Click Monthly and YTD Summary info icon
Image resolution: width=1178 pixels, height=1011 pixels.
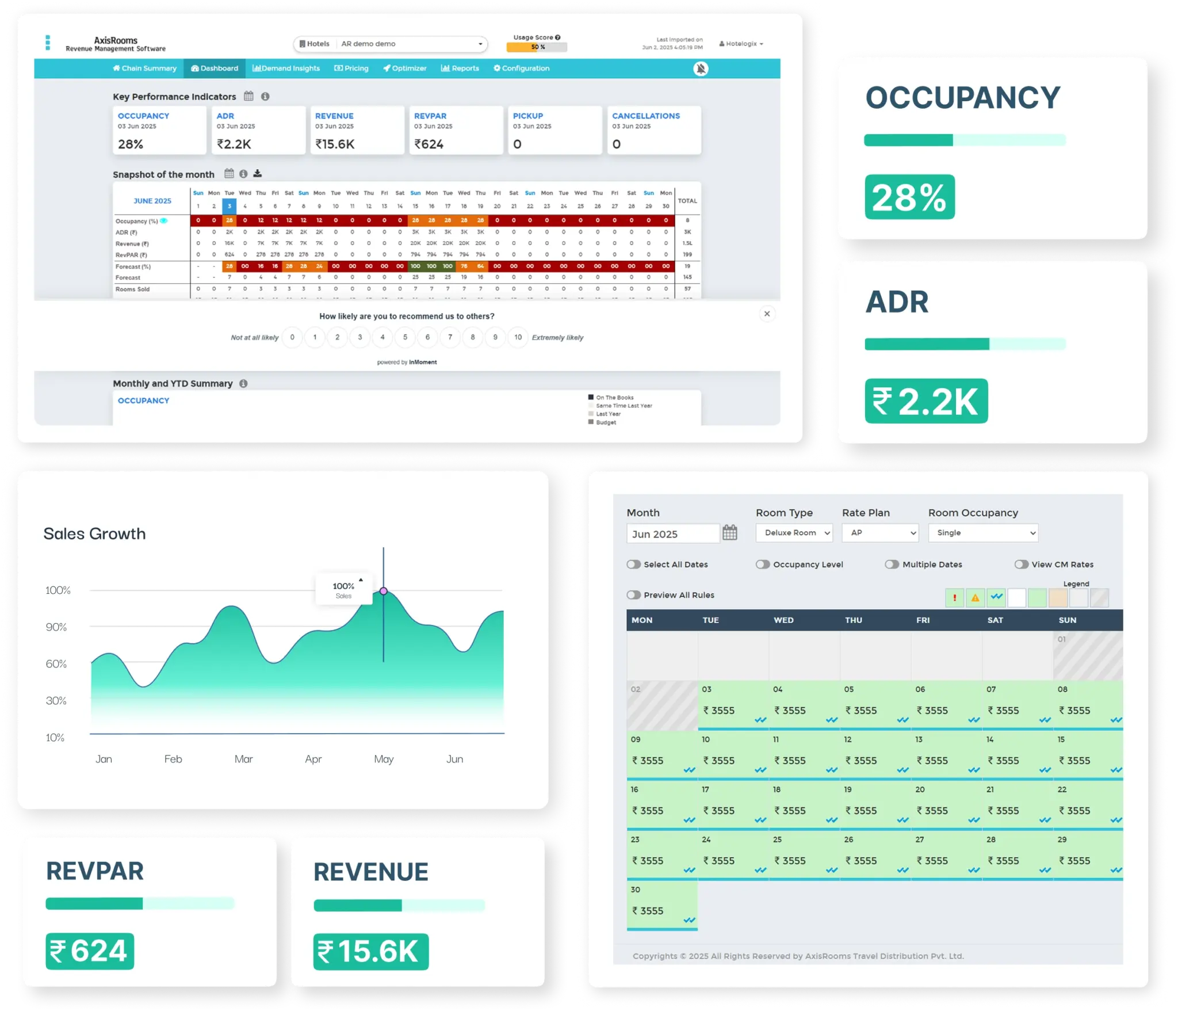243,383
